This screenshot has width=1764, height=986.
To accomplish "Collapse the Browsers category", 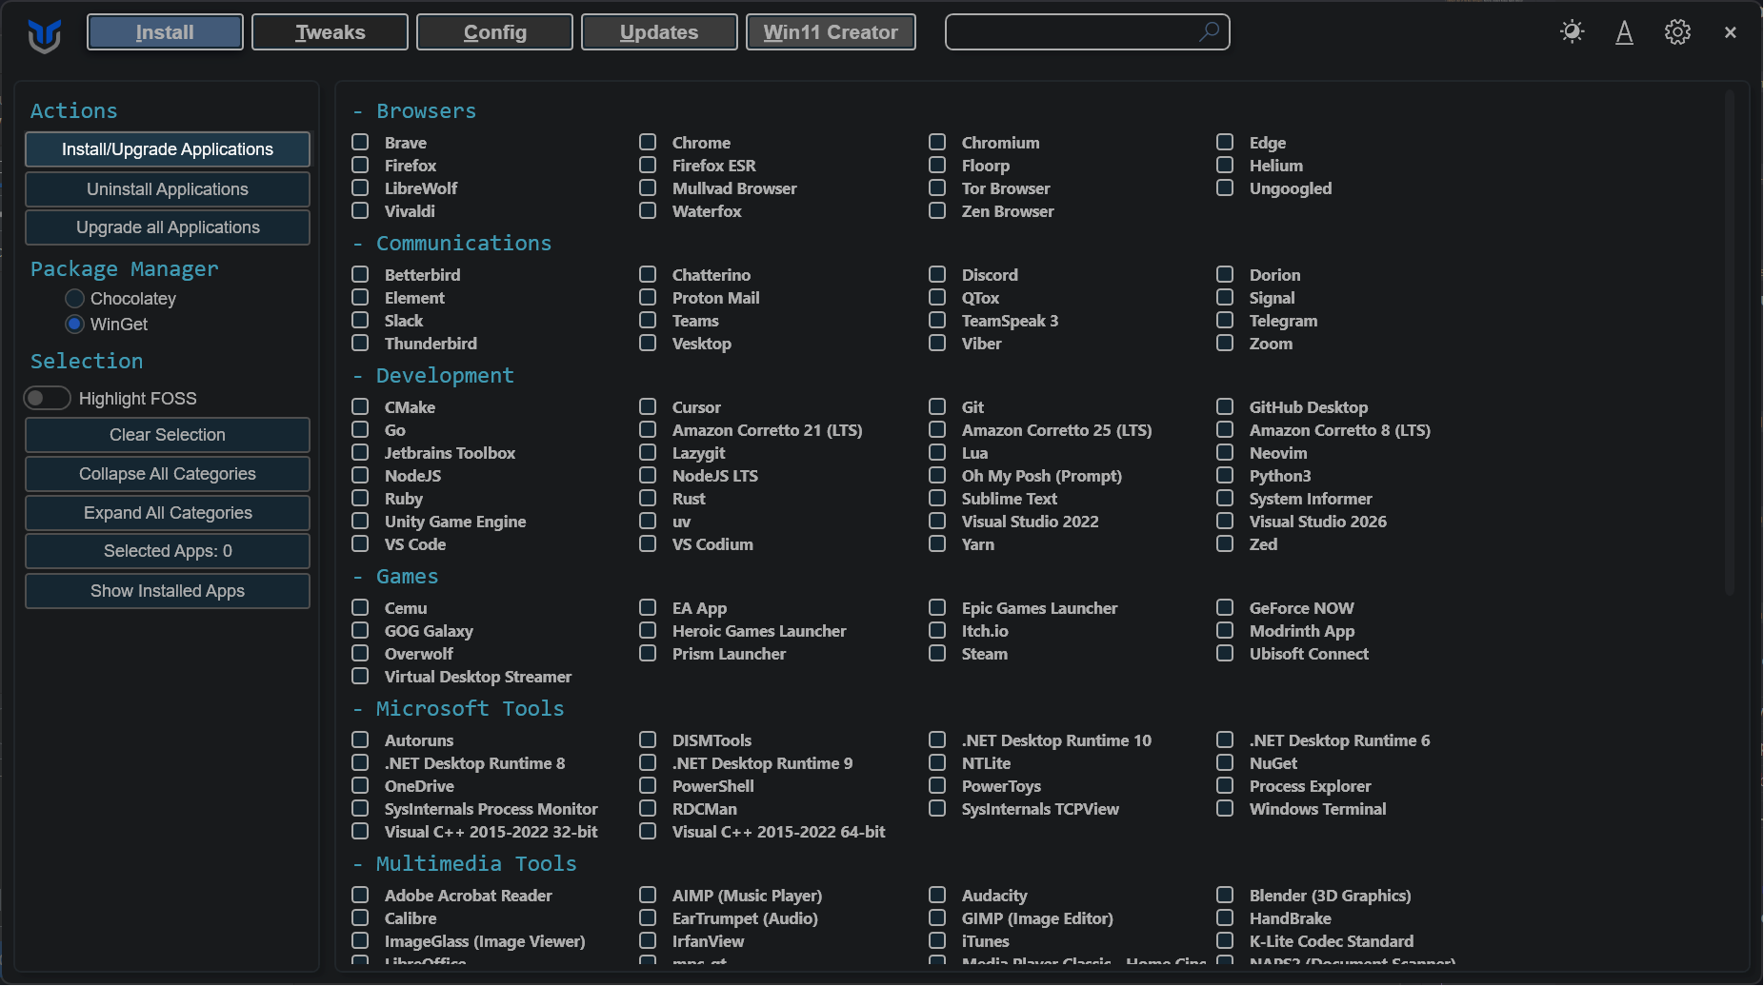I will pos(414,111).
